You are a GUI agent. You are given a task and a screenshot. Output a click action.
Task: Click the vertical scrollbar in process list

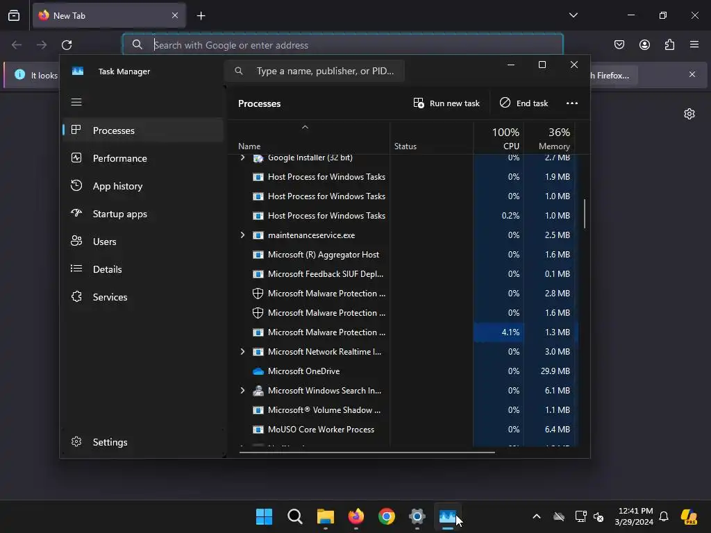tap(585, 214)
